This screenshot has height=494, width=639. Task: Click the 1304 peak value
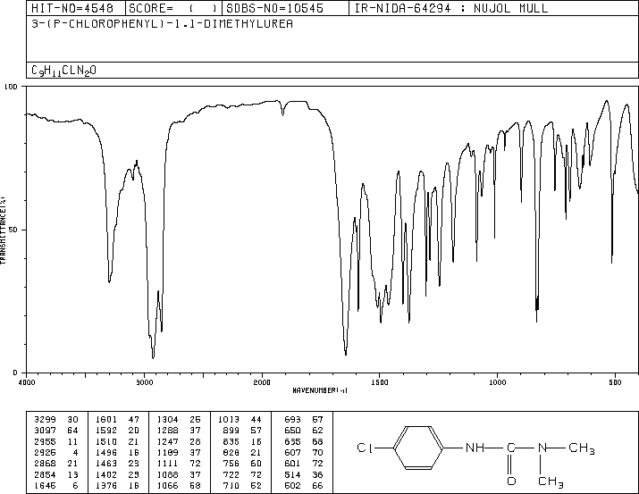pyautogui.click(x=167, y=420)
